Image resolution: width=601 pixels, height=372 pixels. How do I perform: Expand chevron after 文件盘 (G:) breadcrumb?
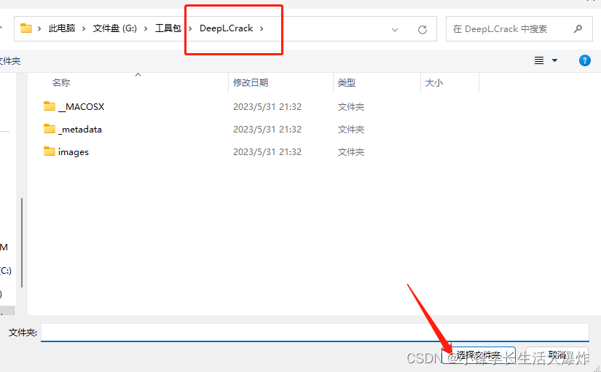pyautogui.click(x=146, y=28)
